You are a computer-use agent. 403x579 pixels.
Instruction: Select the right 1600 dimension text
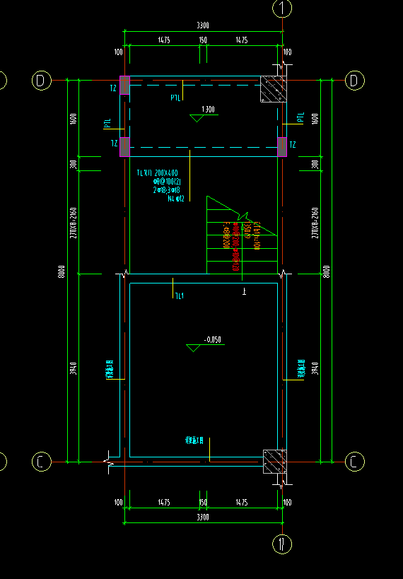315,119
